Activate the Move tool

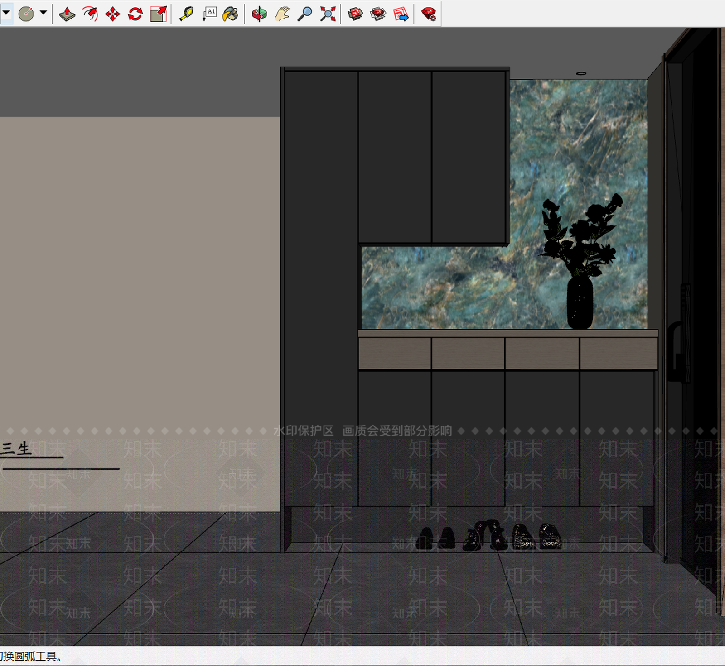[x=112, y=14]
